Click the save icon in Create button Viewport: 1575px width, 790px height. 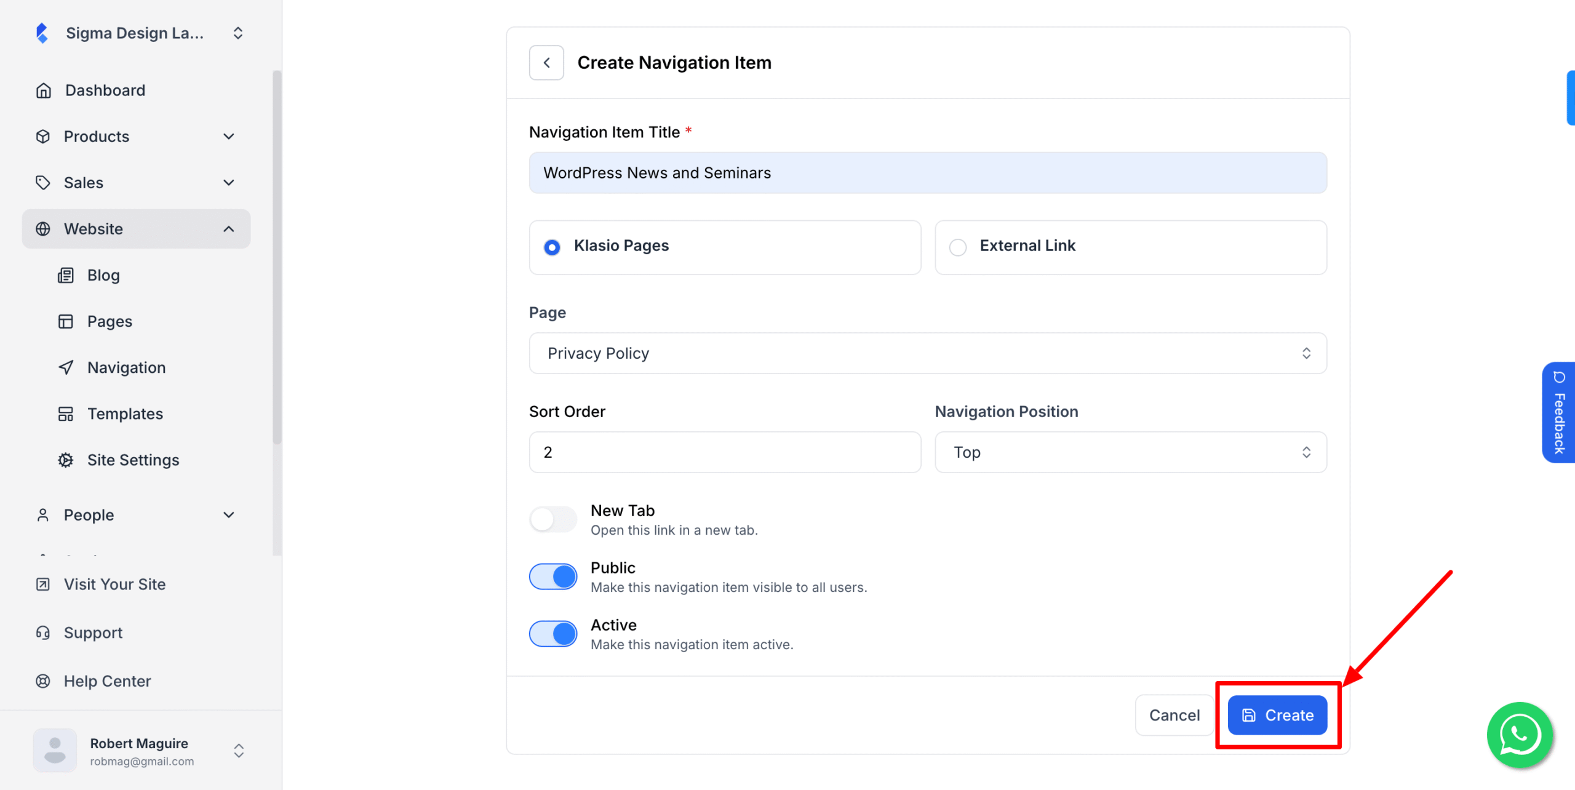click(x=1249, y=715)
